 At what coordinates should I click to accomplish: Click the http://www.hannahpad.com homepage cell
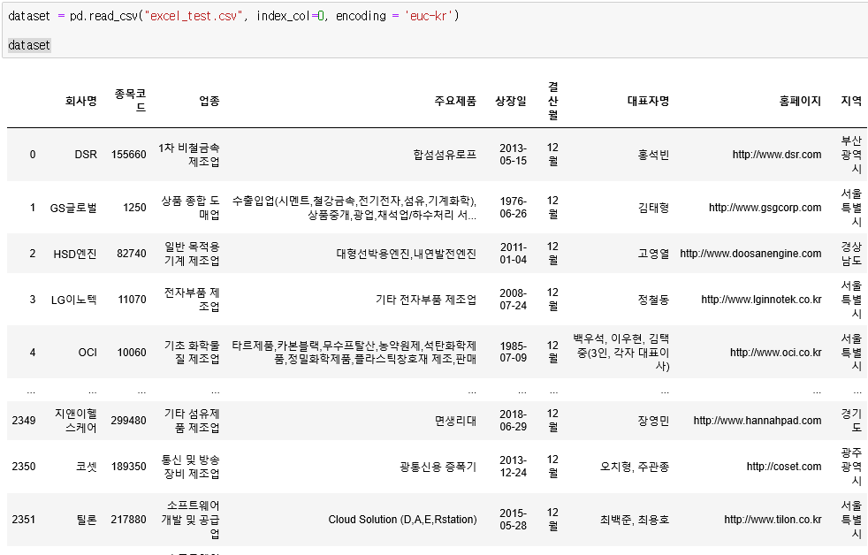point(758,421)
